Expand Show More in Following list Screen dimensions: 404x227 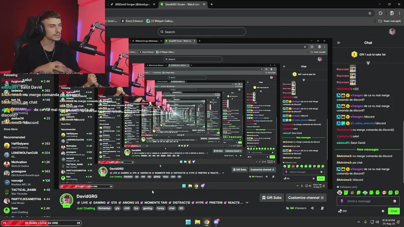tap(11, 129)
